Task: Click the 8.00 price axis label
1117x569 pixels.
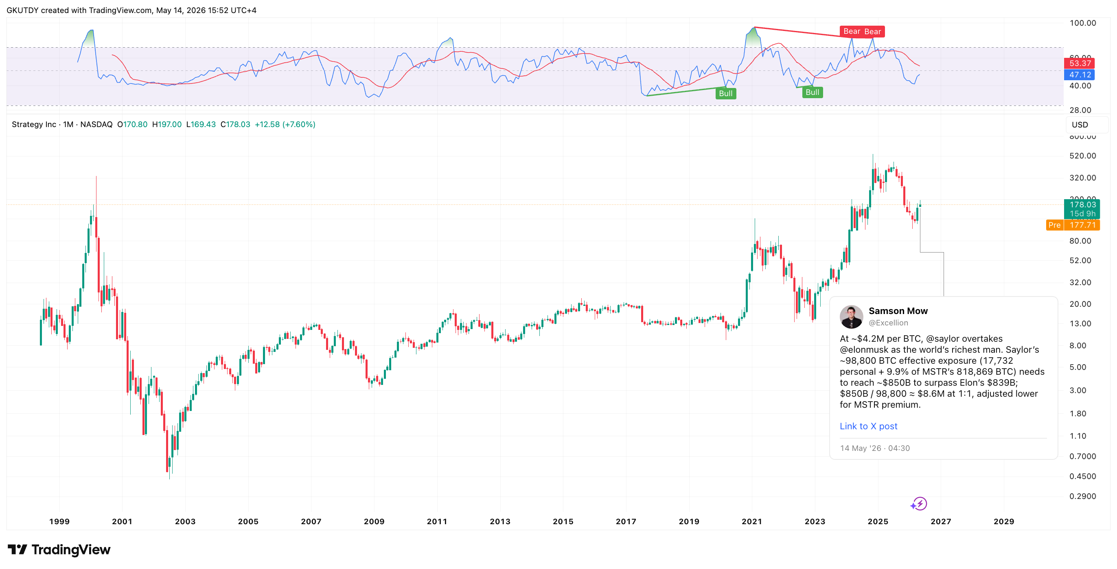Action: [x=1078, y=345]
